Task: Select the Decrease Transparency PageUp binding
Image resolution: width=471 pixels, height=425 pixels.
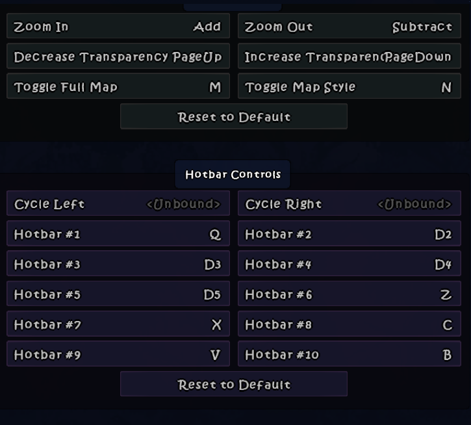Action: [x=118, y=57]
